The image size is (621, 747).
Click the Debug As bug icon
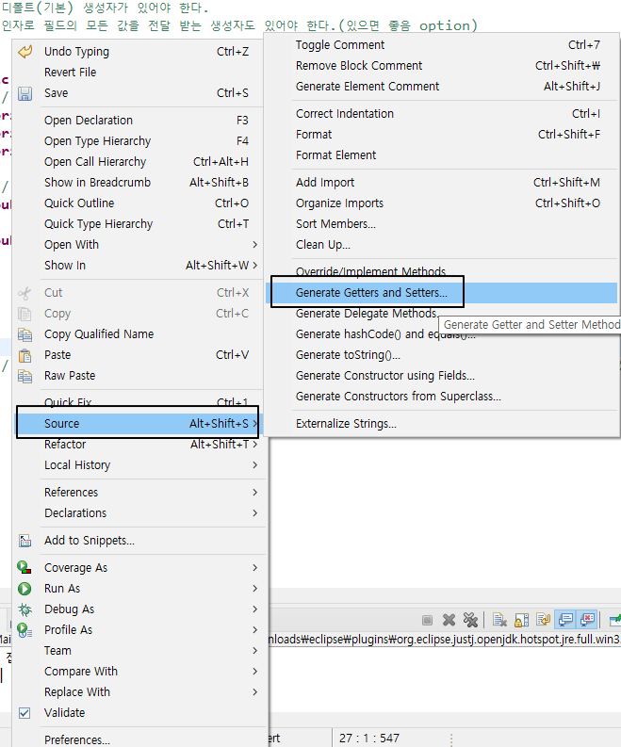point(25,609)
